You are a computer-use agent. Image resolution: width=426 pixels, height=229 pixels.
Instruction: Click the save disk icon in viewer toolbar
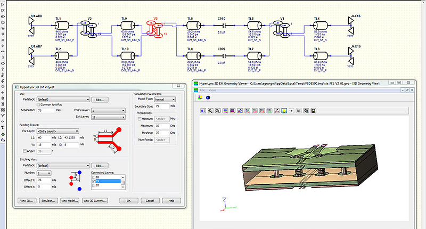pos(314,111)
